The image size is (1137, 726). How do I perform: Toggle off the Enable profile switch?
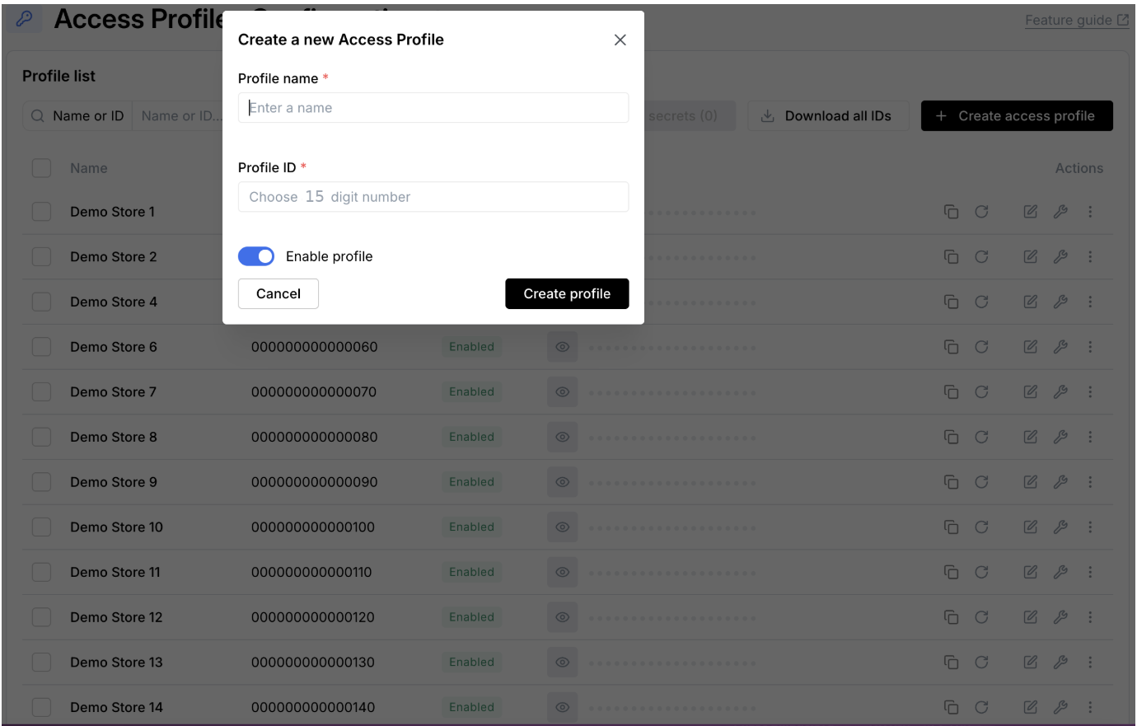tap(256, 256)
